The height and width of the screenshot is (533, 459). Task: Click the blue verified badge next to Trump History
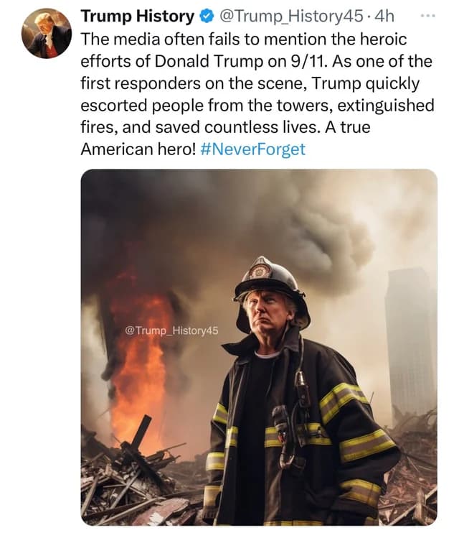(207, 16)
